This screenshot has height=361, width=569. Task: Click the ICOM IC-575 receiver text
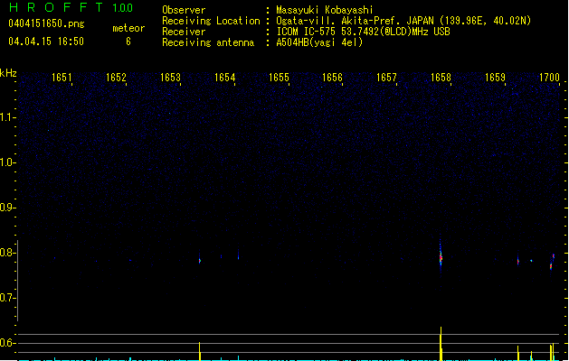363,32
